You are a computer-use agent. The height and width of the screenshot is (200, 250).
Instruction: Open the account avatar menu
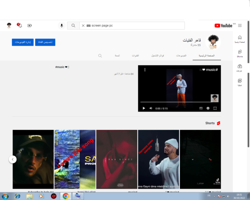pyautogui.click(x=9, y=26)
